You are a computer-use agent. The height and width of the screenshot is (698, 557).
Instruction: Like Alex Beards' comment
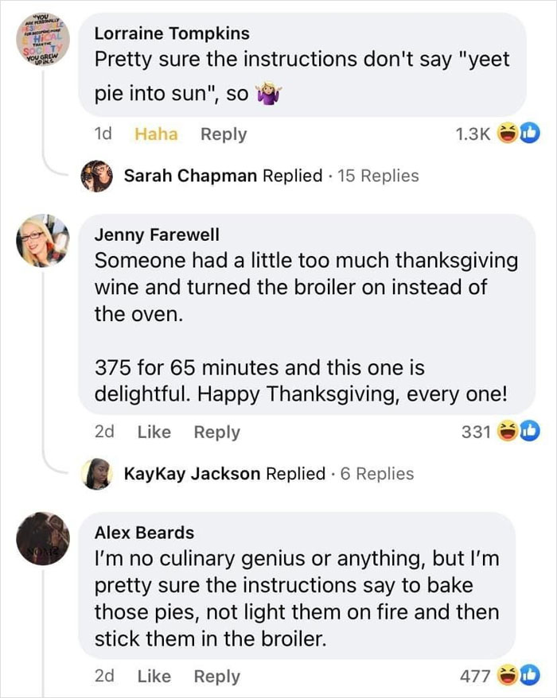coord(155,676)
